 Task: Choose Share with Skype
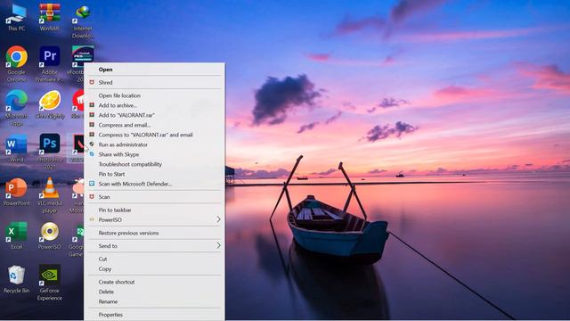[154, 154]
